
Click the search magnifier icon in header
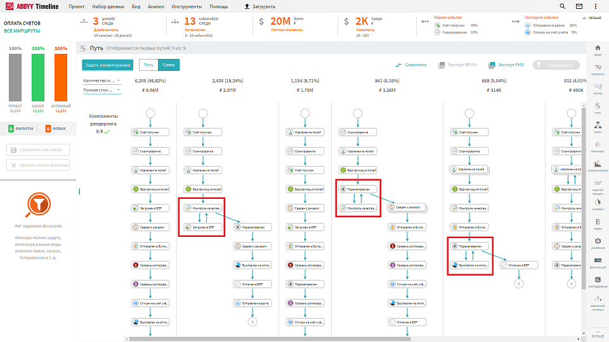click(563, 6)
